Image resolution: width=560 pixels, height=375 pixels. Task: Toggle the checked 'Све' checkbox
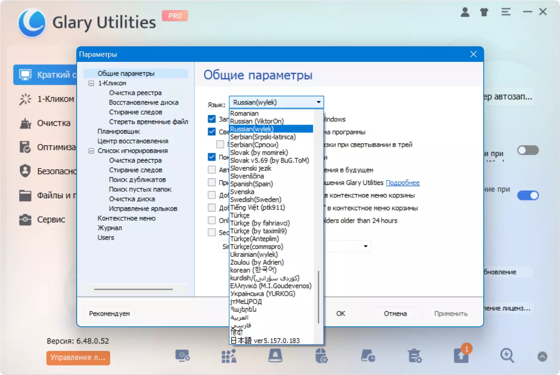[x=212, y=131]
